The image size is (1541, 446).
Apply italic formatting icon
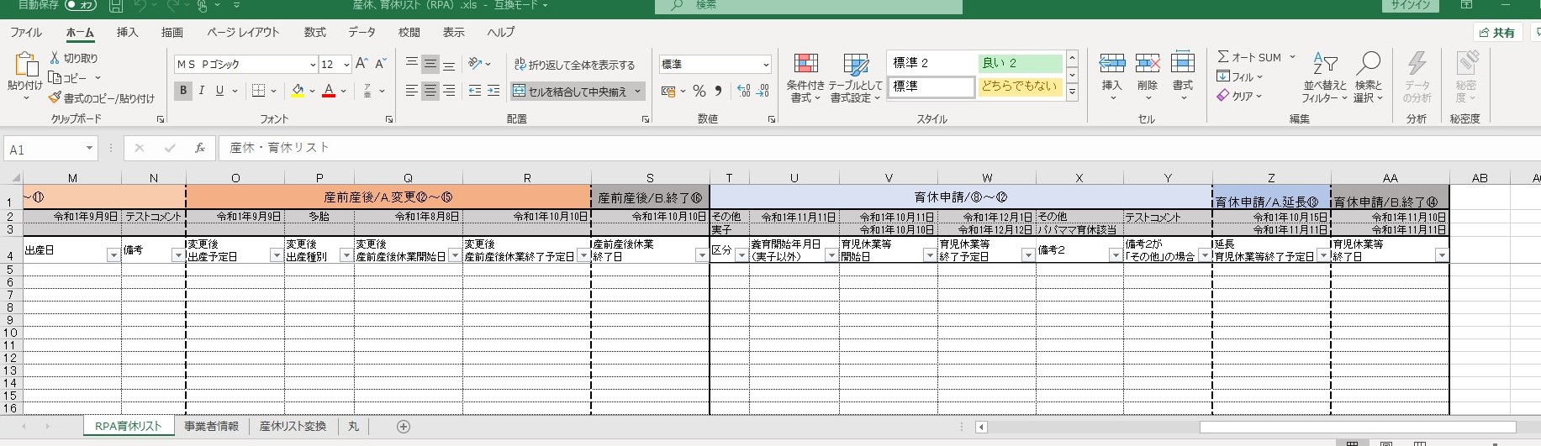coord(202,91)
